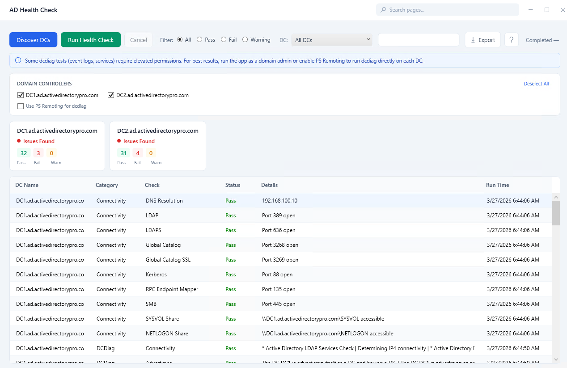
Task: Click the Export download arrow icon
Action: pos(473,40)
